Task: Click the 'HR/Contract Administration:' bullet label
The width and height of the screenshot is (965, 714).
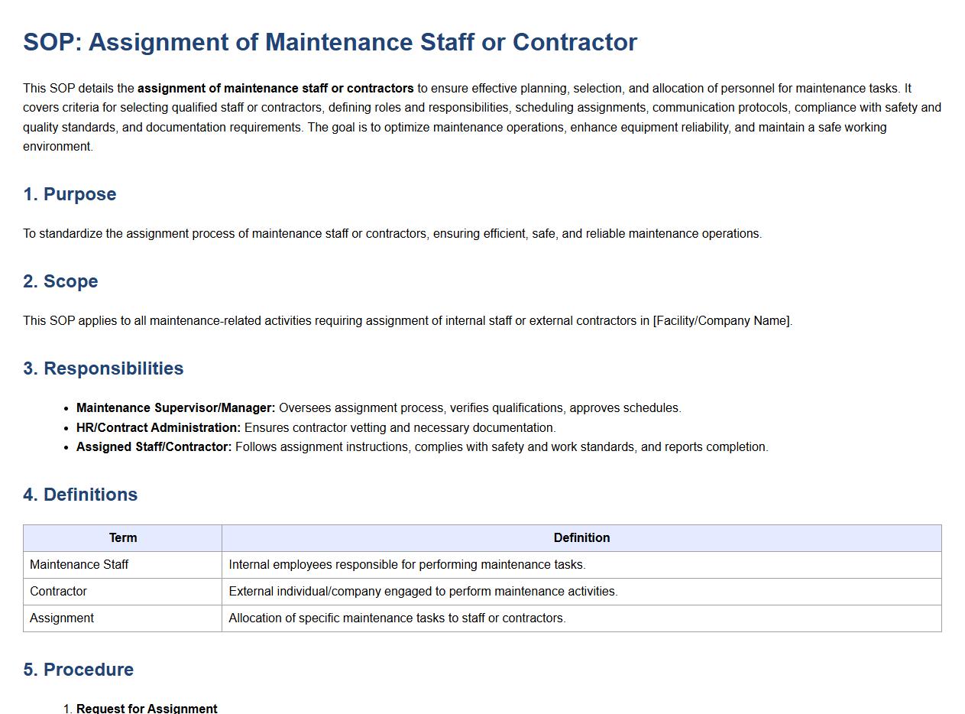Action: click(158, 428)
